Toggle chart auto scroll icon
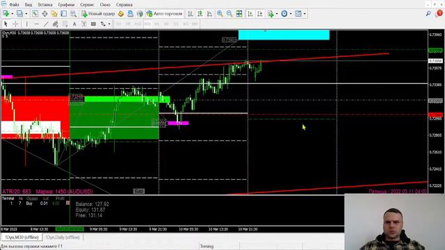This screenshot has height=250, width=445. pos(250,14)
